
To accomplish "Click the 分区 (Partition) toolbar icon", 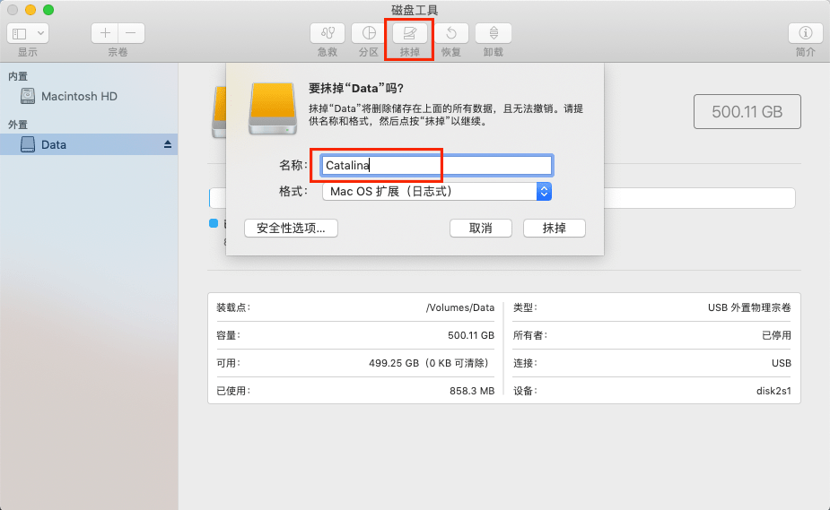I will pyautogui.click(x=368, y=33).
